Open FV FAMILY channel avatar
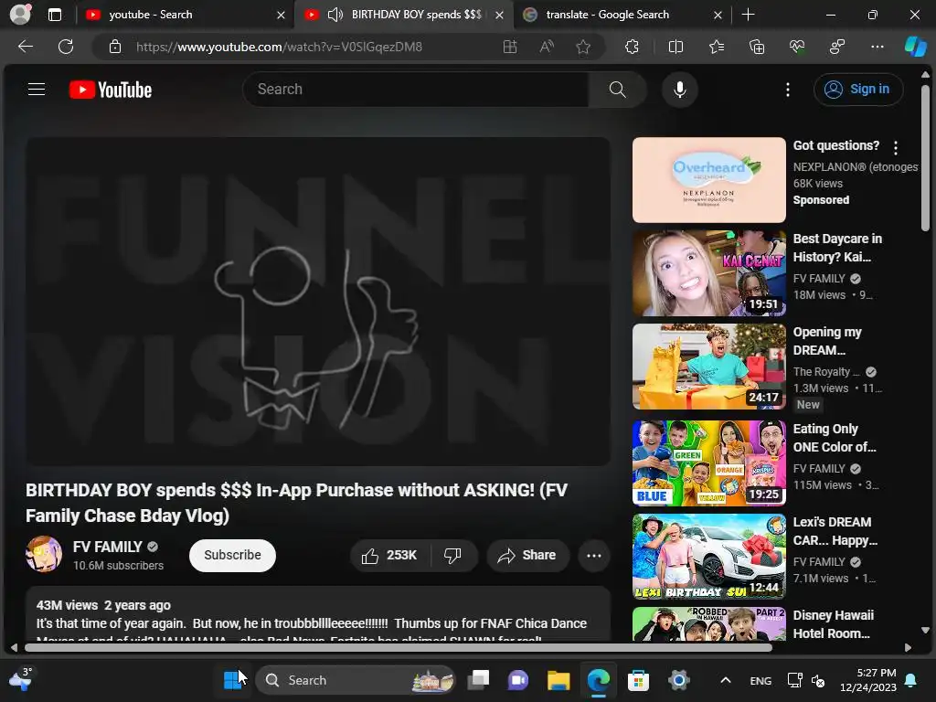 click(x=44, y=554)
